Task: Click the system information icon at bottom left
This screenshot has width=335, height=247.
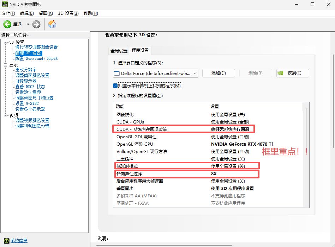Action: pos(7,241)
